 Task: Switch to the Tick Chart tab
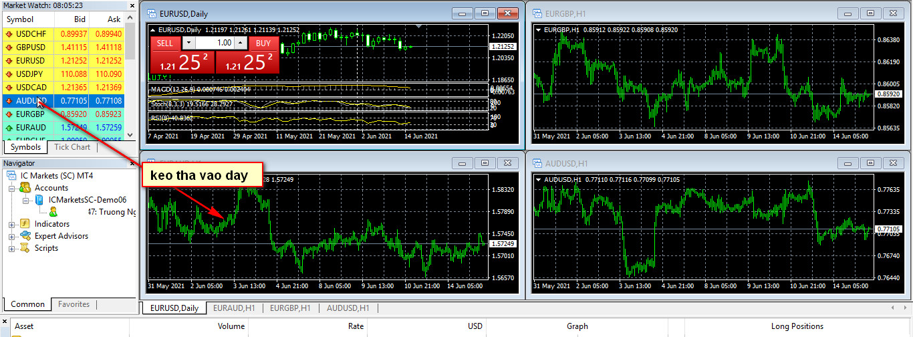pos(72,147)
